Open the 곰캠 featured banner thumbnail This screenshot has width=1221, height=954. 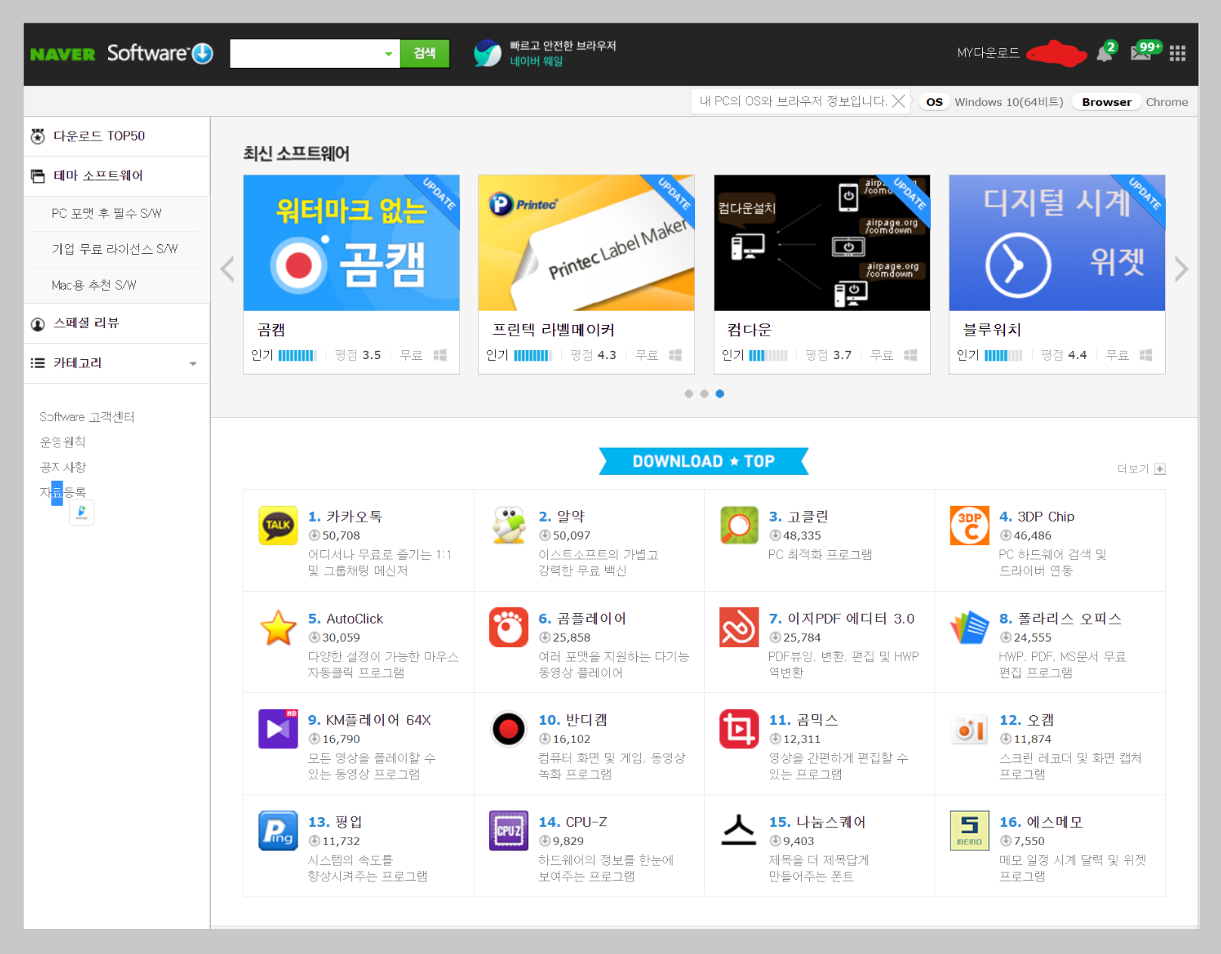[x=351, y=243]
